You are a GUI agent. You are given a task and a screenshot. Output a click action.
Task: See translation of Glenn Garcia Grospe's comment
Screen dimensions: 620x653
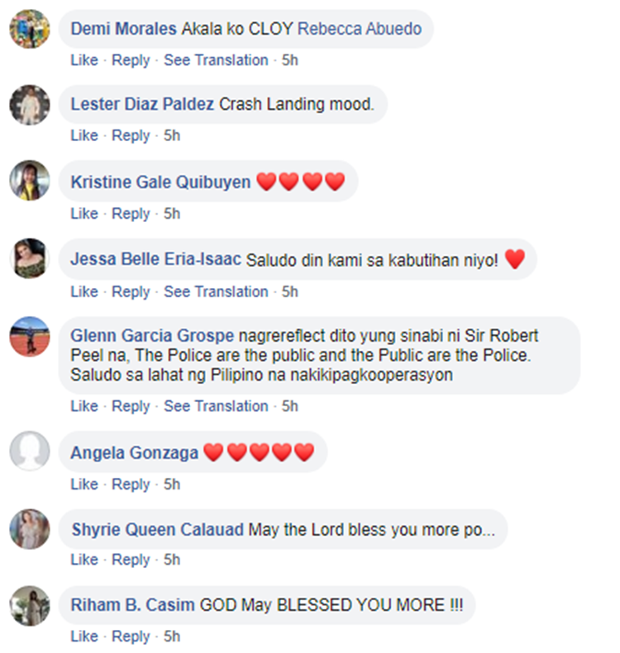216,406
